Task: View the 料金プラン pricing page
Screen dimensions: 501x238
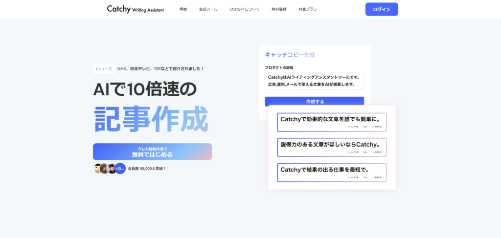Action: click(308, 9)
